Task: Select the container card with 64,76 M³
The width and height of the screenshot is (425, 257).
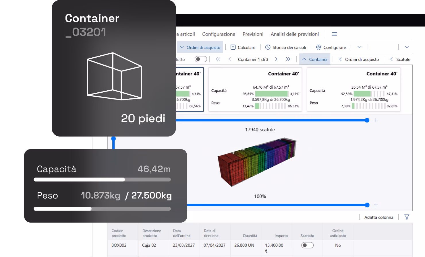Action: [x=255, y=89]
